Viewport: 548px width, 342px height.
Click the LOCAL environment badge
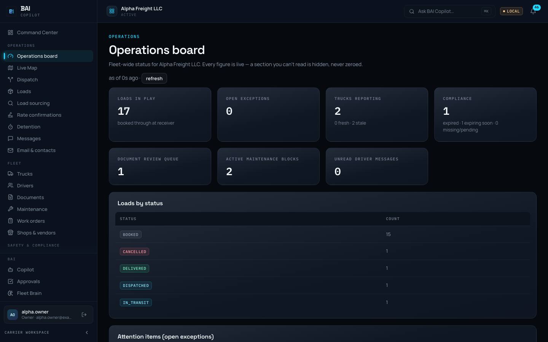(511, 11)
